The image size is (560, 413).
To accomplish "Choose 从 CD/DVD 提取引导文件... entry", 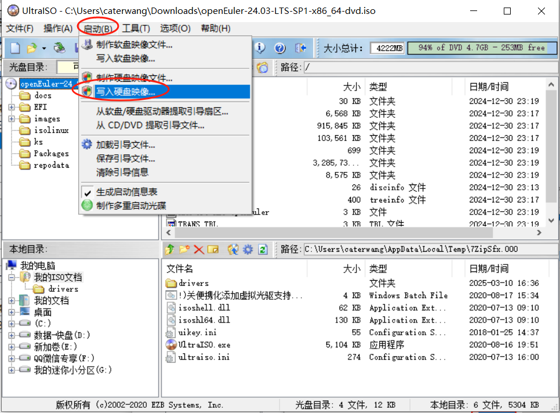I will [164, 125].
